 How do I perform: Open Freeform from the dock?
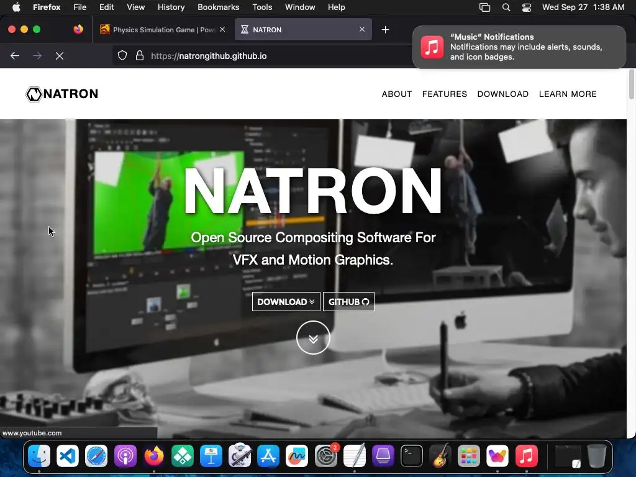pos(297,456)
